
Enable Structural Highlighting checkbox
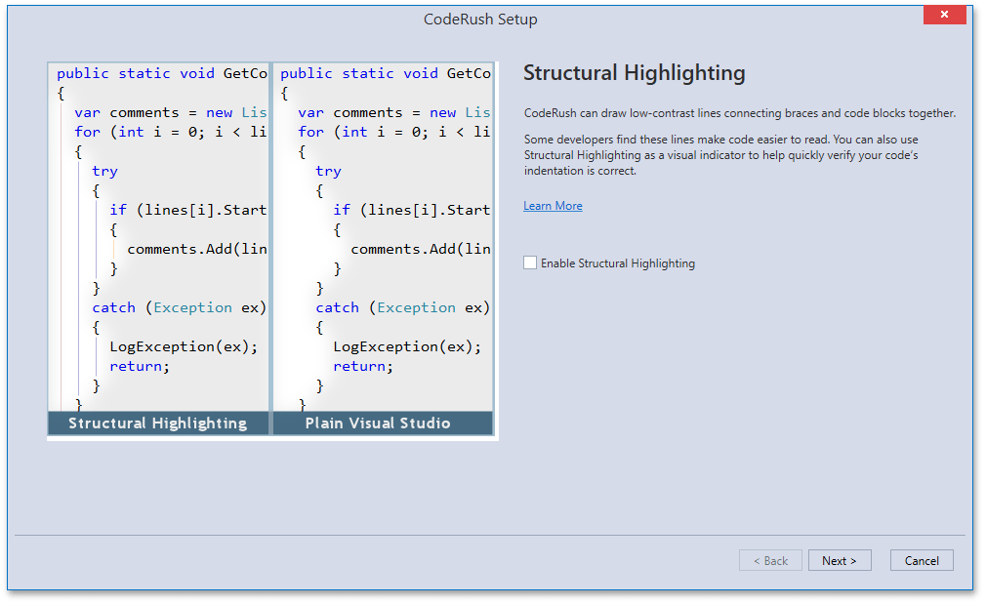point(530,262)
